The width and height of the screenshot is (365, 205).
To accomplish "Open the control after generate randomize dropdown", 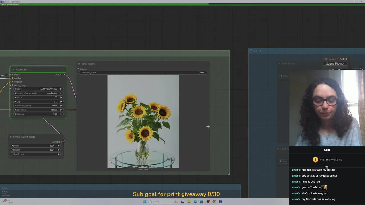I will (38, 93).
